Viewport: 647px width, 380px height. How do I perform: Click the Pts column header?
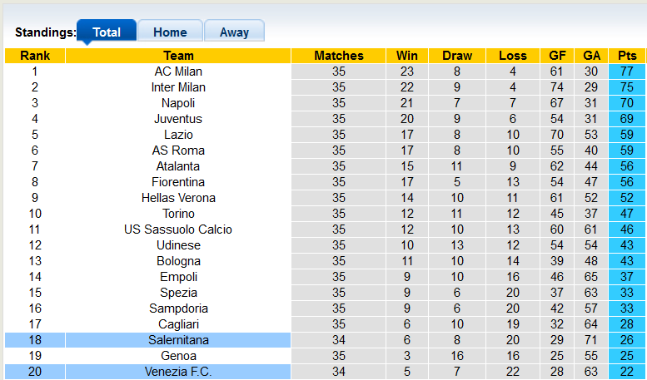pos(627,56)
